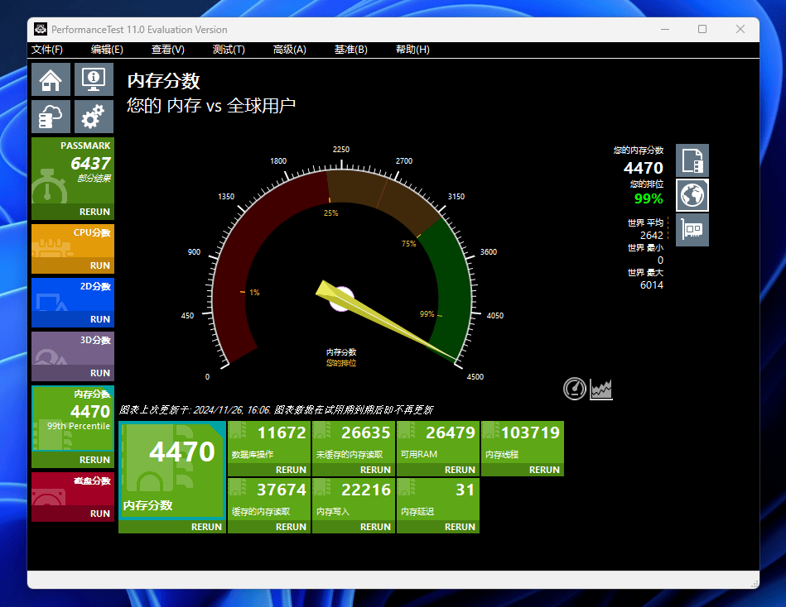The image size is (786, 607).
Task: Click the 可用RAM 26479 result tile
Action: click(x=438, y=442)
